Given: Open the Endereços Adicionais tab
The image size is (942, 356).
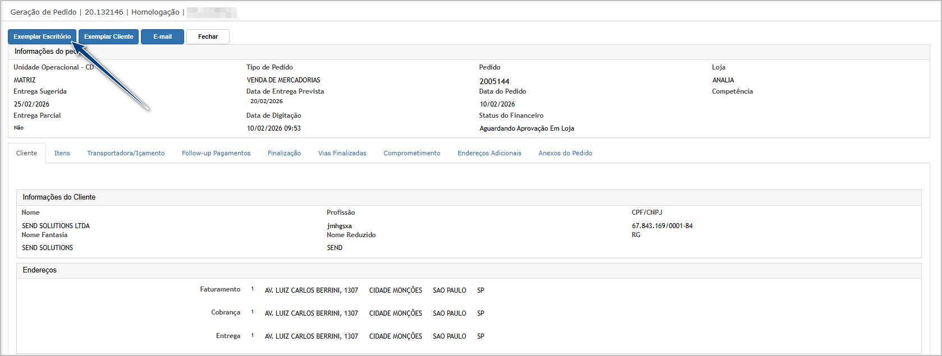Looking at the screenshot, I should coord(489,153).
